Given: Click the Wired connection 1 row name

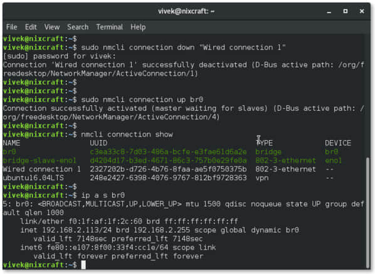Looking at the screenshot, I should (x=41, y=170).
